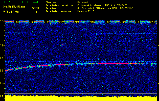Click the 0.9 frequency axis label

[x=2, y=58]
